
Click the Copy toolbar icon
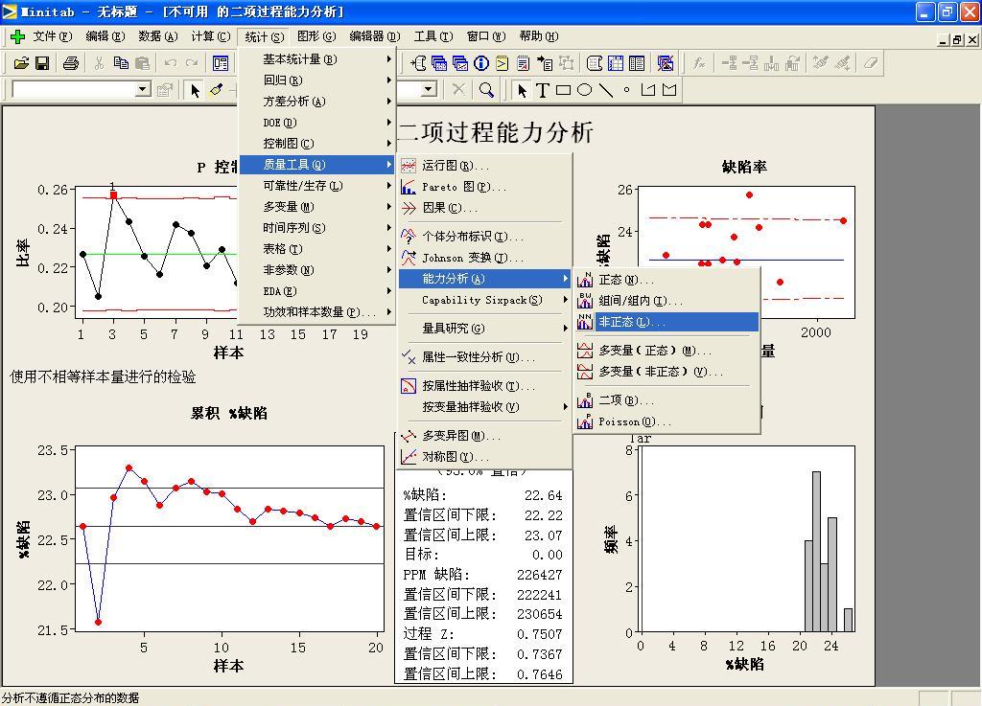[x=120, y=62]
